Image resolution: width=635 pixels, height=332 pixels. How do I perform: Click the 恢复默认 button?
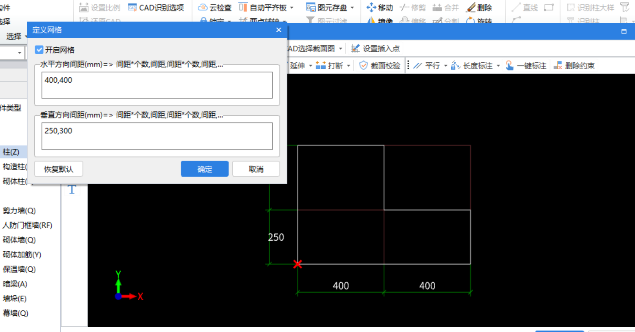59,169
